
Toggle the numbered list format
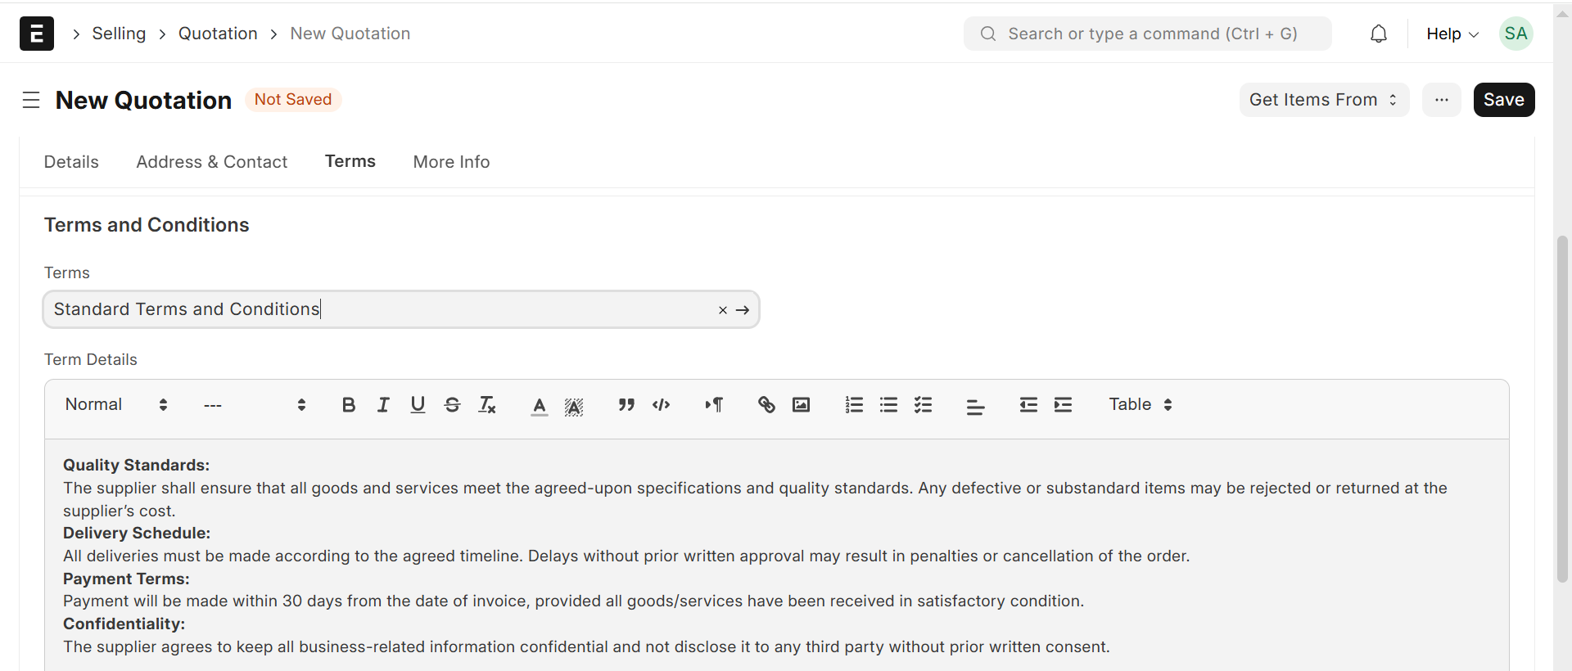(854, 405)
